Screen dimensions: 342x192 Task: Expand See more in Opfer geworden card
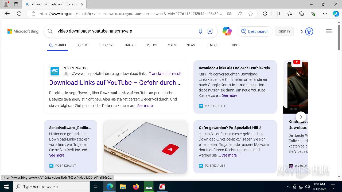229,155
